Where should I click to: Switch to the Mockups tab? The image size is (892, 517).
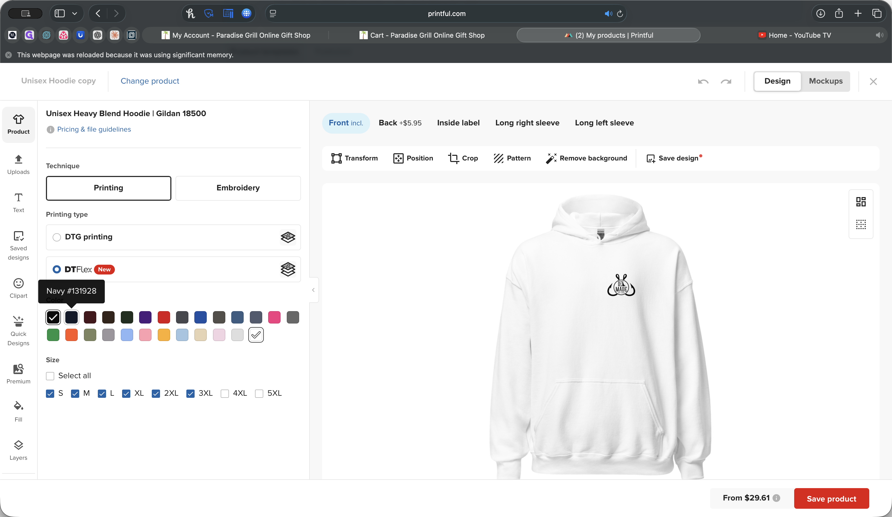tap(825, 81)
